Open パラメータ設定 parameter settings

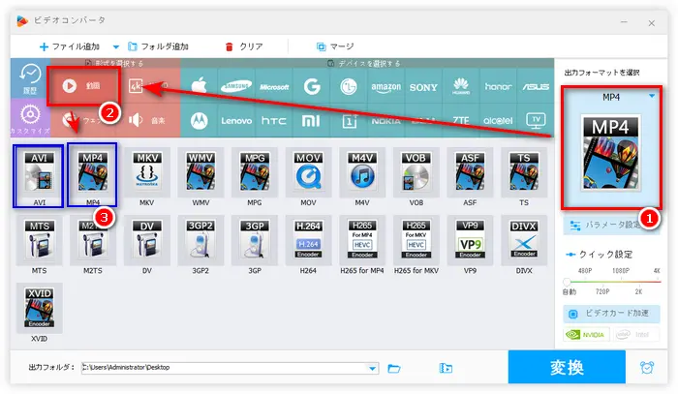611,226
